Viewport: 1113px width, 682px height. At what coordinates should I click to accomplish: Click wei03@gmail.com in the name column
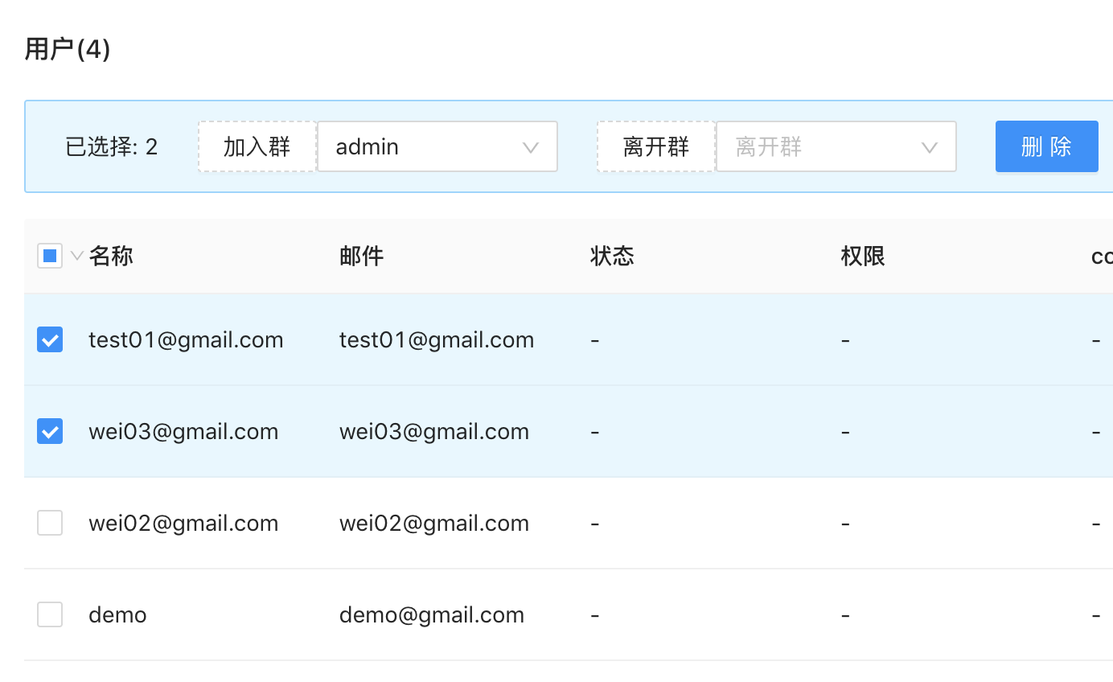183,431
